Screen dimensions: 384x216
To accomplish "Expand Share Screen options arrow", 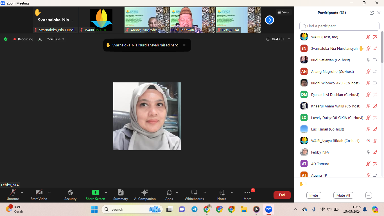I will click(x=106, y=192).
